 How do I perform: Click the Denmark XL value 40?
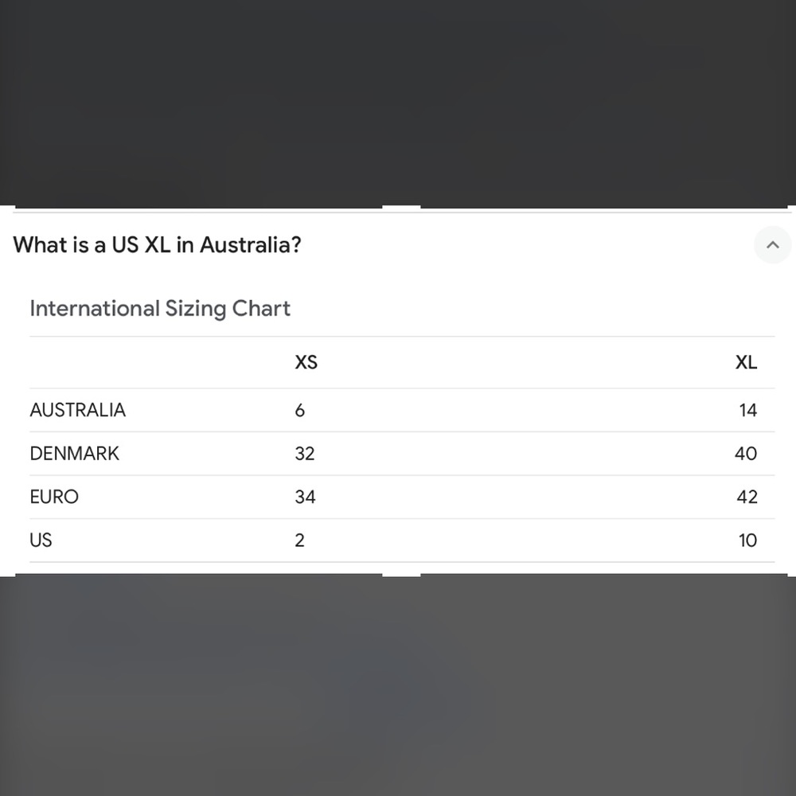(x=746, y=454)
